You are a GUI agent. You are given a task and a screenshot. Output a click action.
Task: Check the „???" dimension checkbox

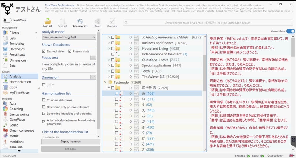[x=44, y=85]
